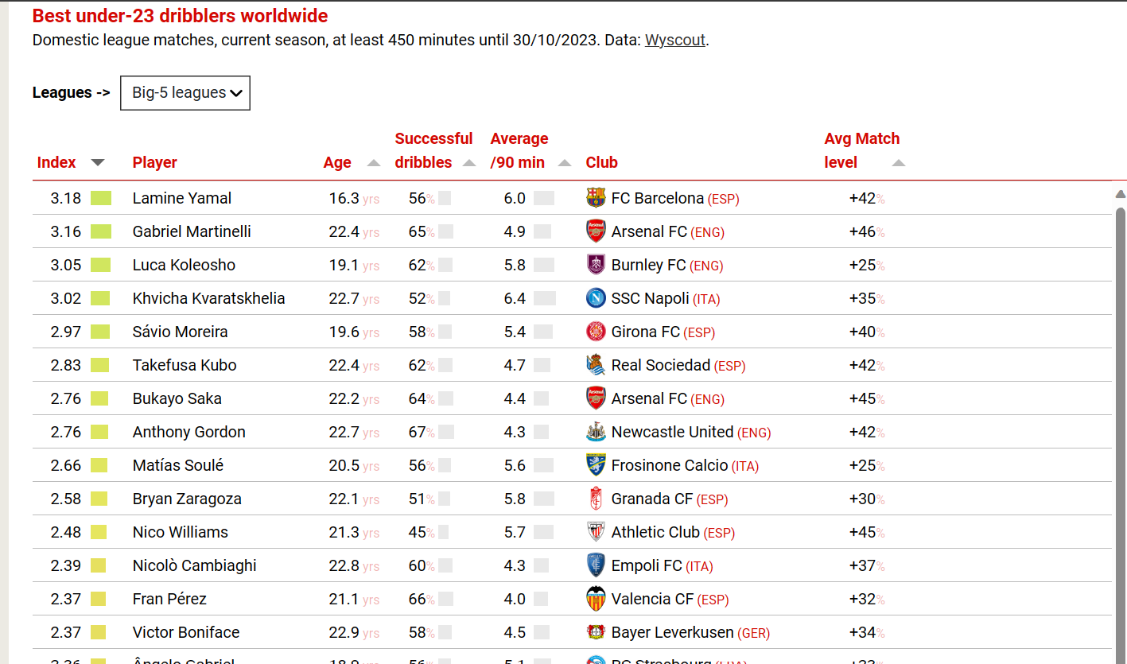Click Bayer Leverkusen logo icon
This screenshot has height=664, width=1127.
[595, 632]
